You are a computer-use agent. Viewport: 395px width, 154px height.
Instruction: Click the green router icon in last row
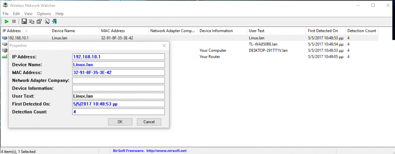[x=4, y=57]
